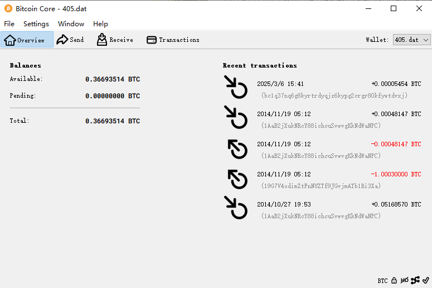
Task: Open the Wallet selector dropdown 405.dat
Action: pyautogui.click(x=411, y=40)
